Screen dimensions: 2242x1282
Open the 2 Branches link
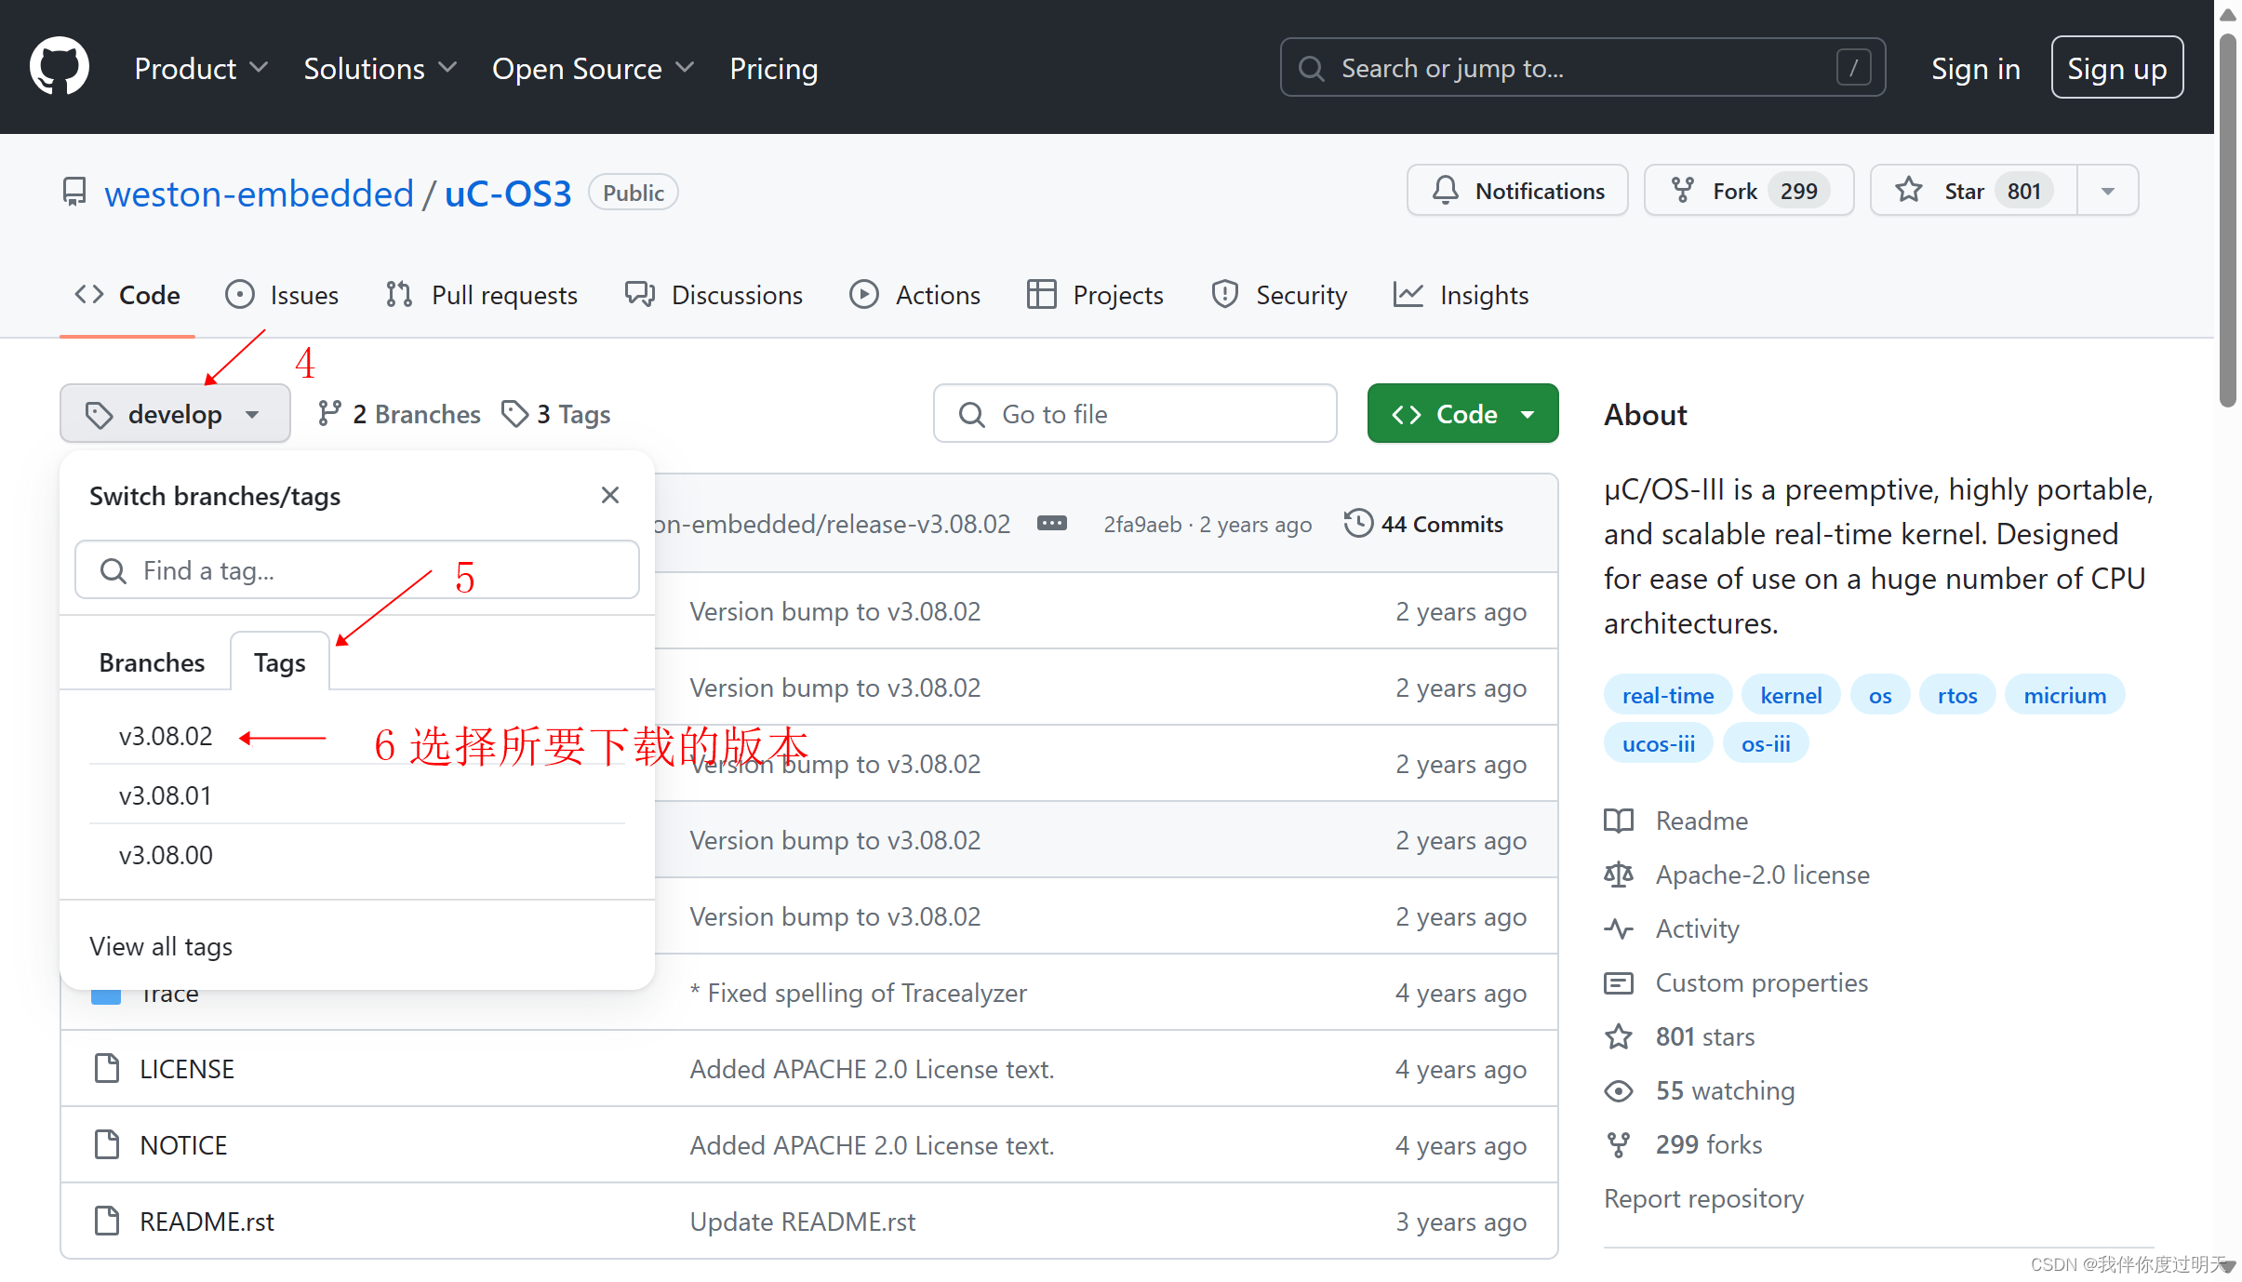pos(399,414)
